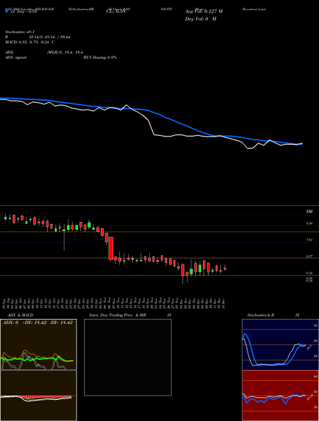Click the red RSI chart panel

point(280,395)
